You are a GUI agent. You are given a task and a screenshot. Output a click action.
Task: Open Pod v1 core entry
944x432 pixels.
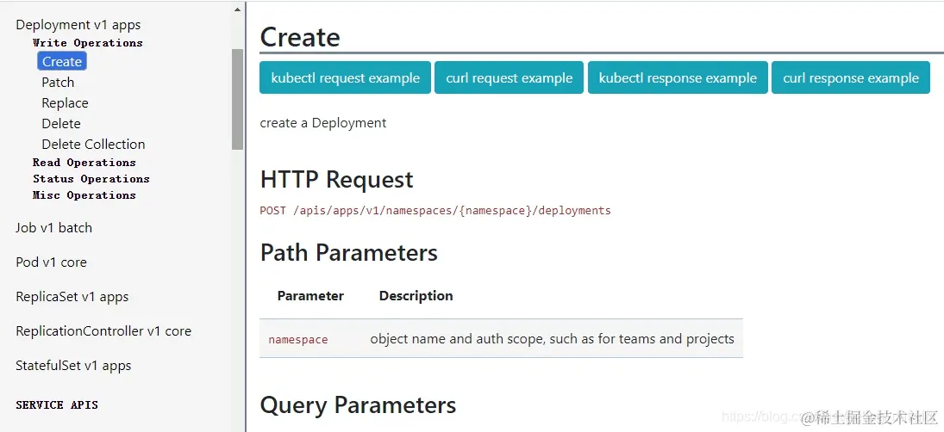pyautogui.click(x=51, y=262)
